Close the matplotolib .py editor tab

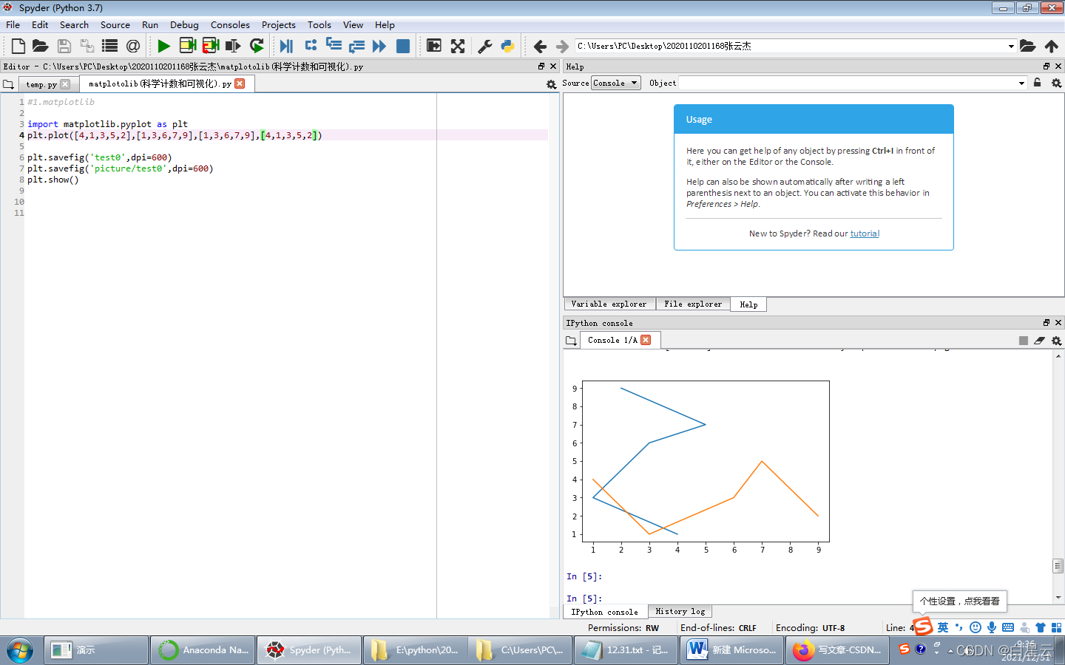(x=240, y=83)
